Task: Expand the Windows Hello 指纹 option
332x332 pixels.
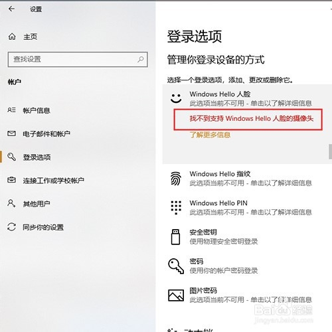Action: [247, 179]
